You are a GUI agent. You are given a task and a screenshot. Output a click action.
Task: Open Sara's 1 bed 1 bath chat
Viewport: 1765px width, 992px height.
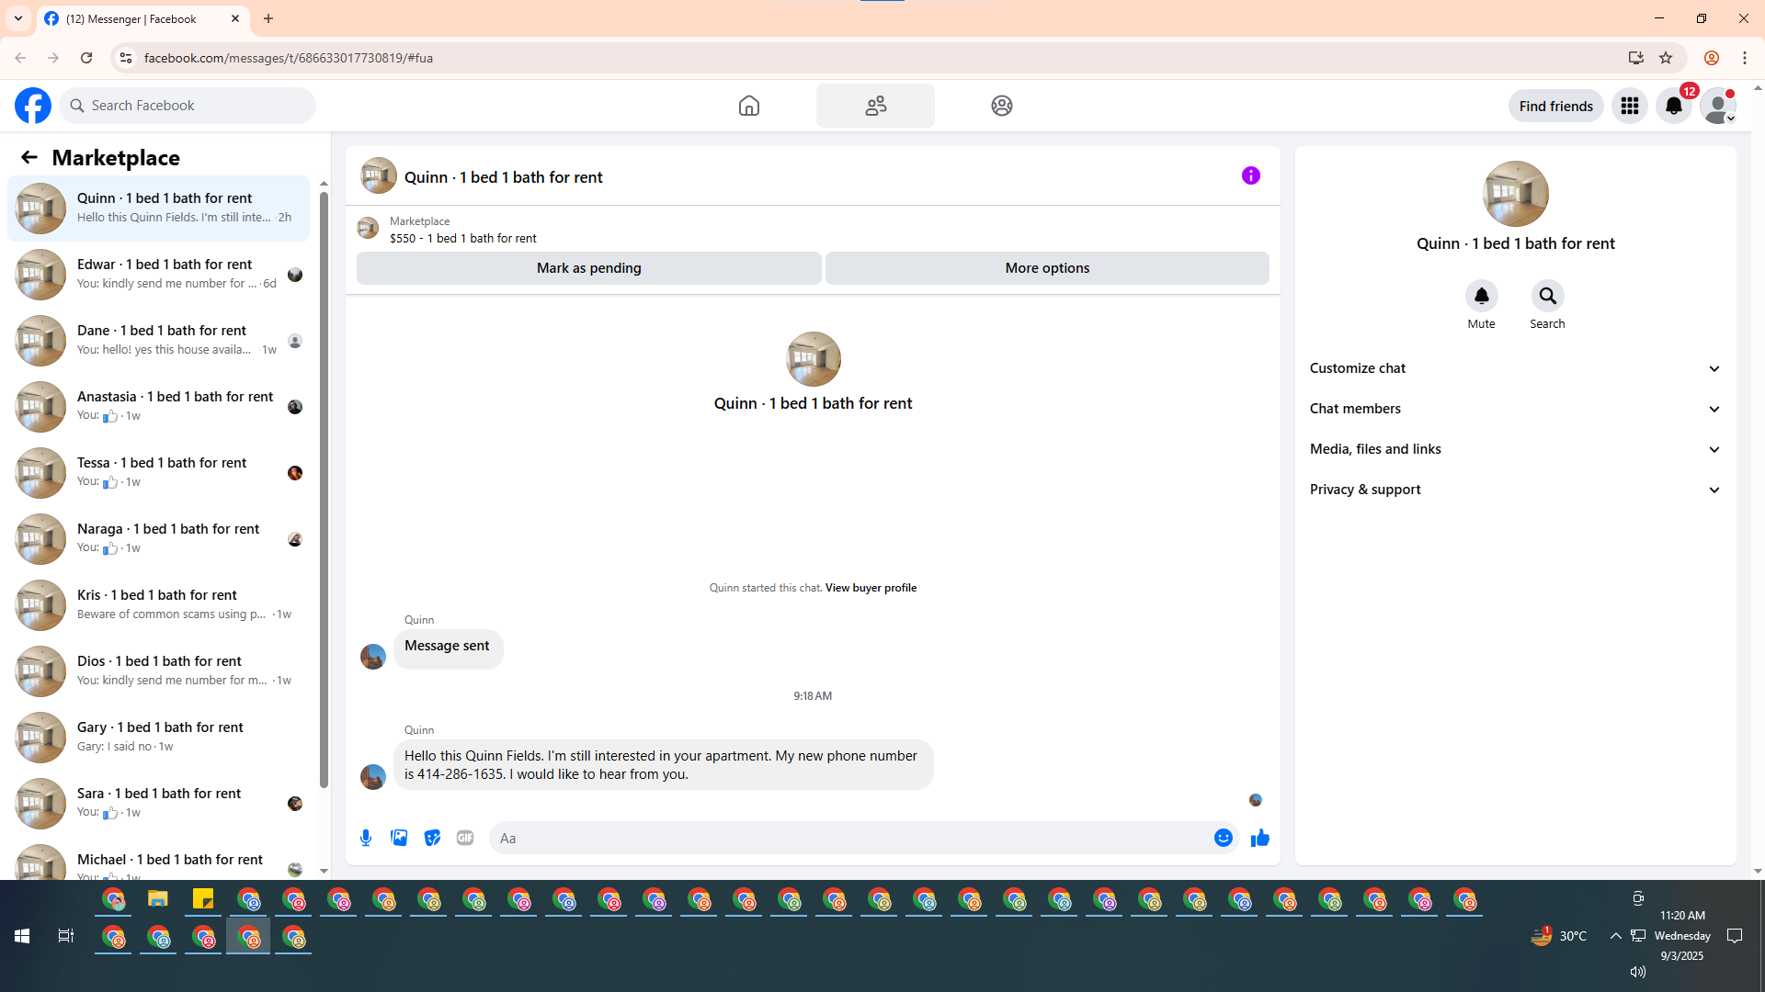click(x=158, y=803)
